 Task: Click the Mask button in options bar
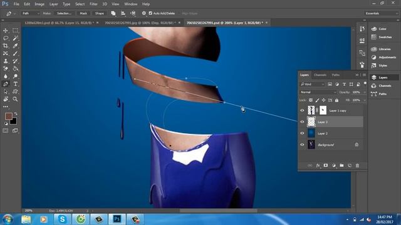[x=83, y=13]
